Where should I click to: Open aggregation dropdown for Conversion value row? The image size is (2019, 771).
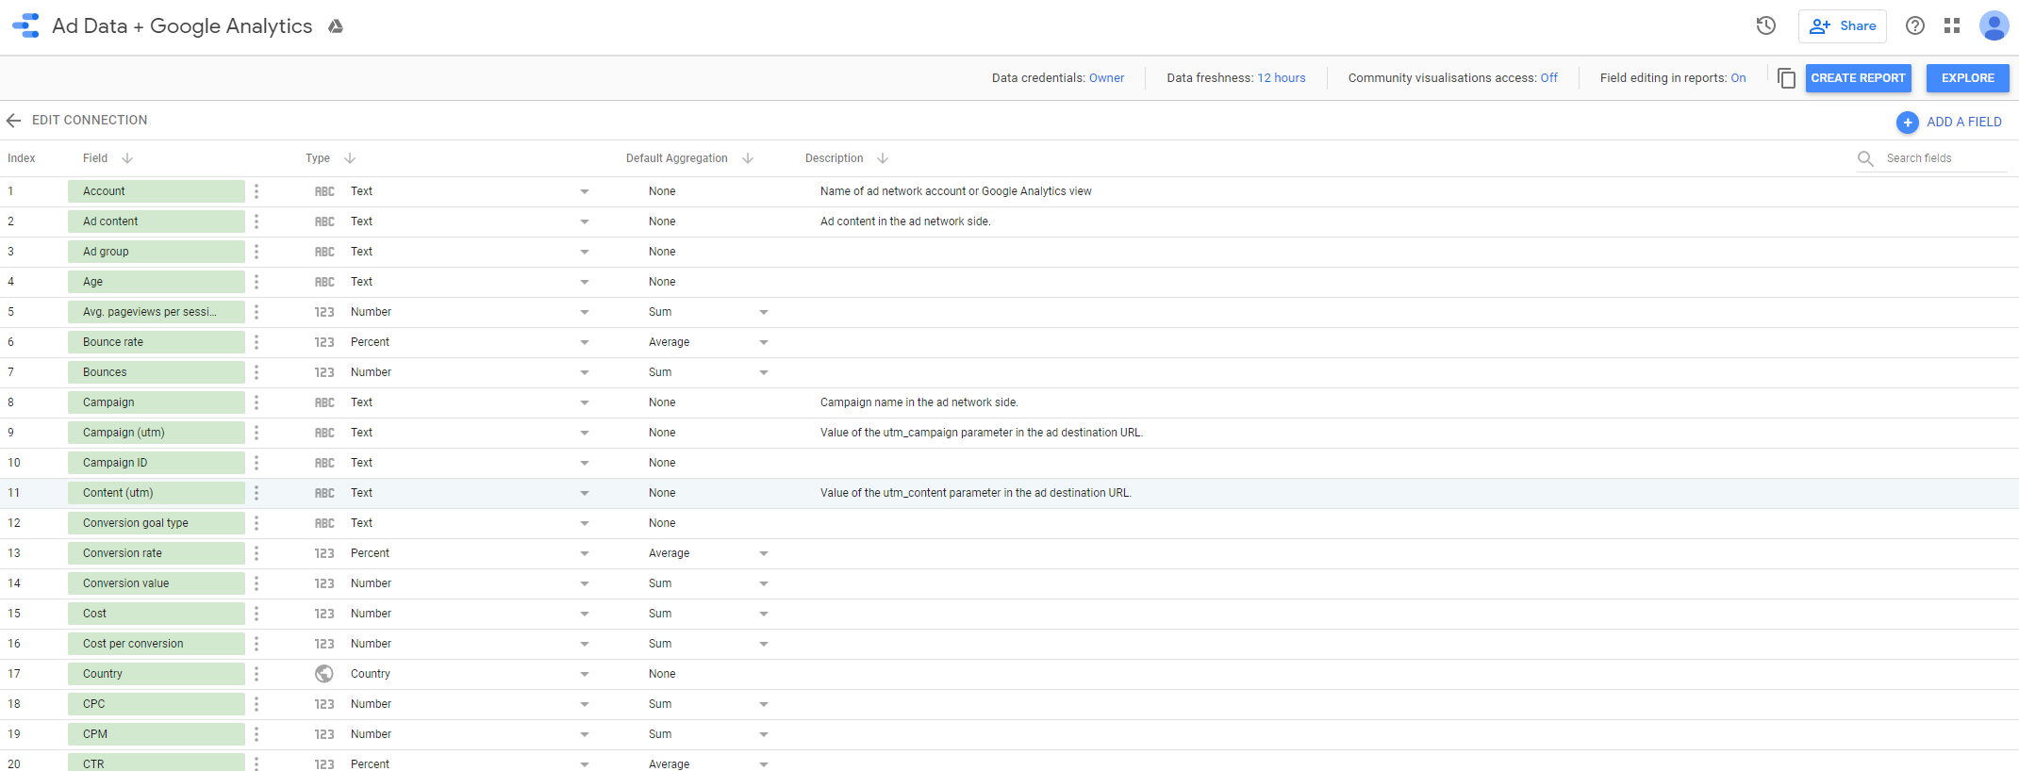click(764, 583)
